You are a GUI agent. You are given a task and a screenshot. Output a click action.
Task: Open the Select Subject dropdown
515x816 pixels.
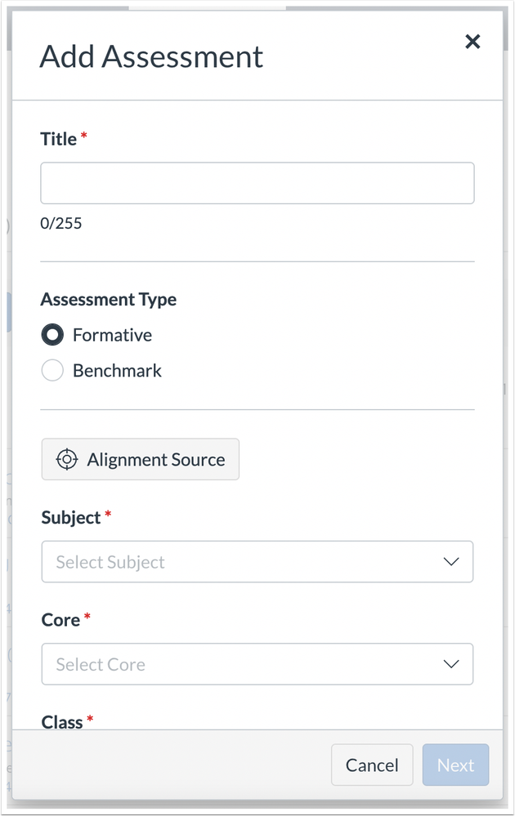click(x=257, y=561)
